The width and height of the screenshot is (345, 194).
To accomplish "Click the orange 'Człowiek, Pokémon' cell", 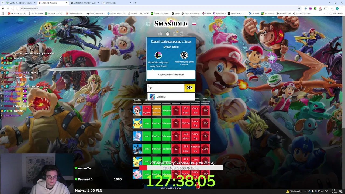I will 157,110.
